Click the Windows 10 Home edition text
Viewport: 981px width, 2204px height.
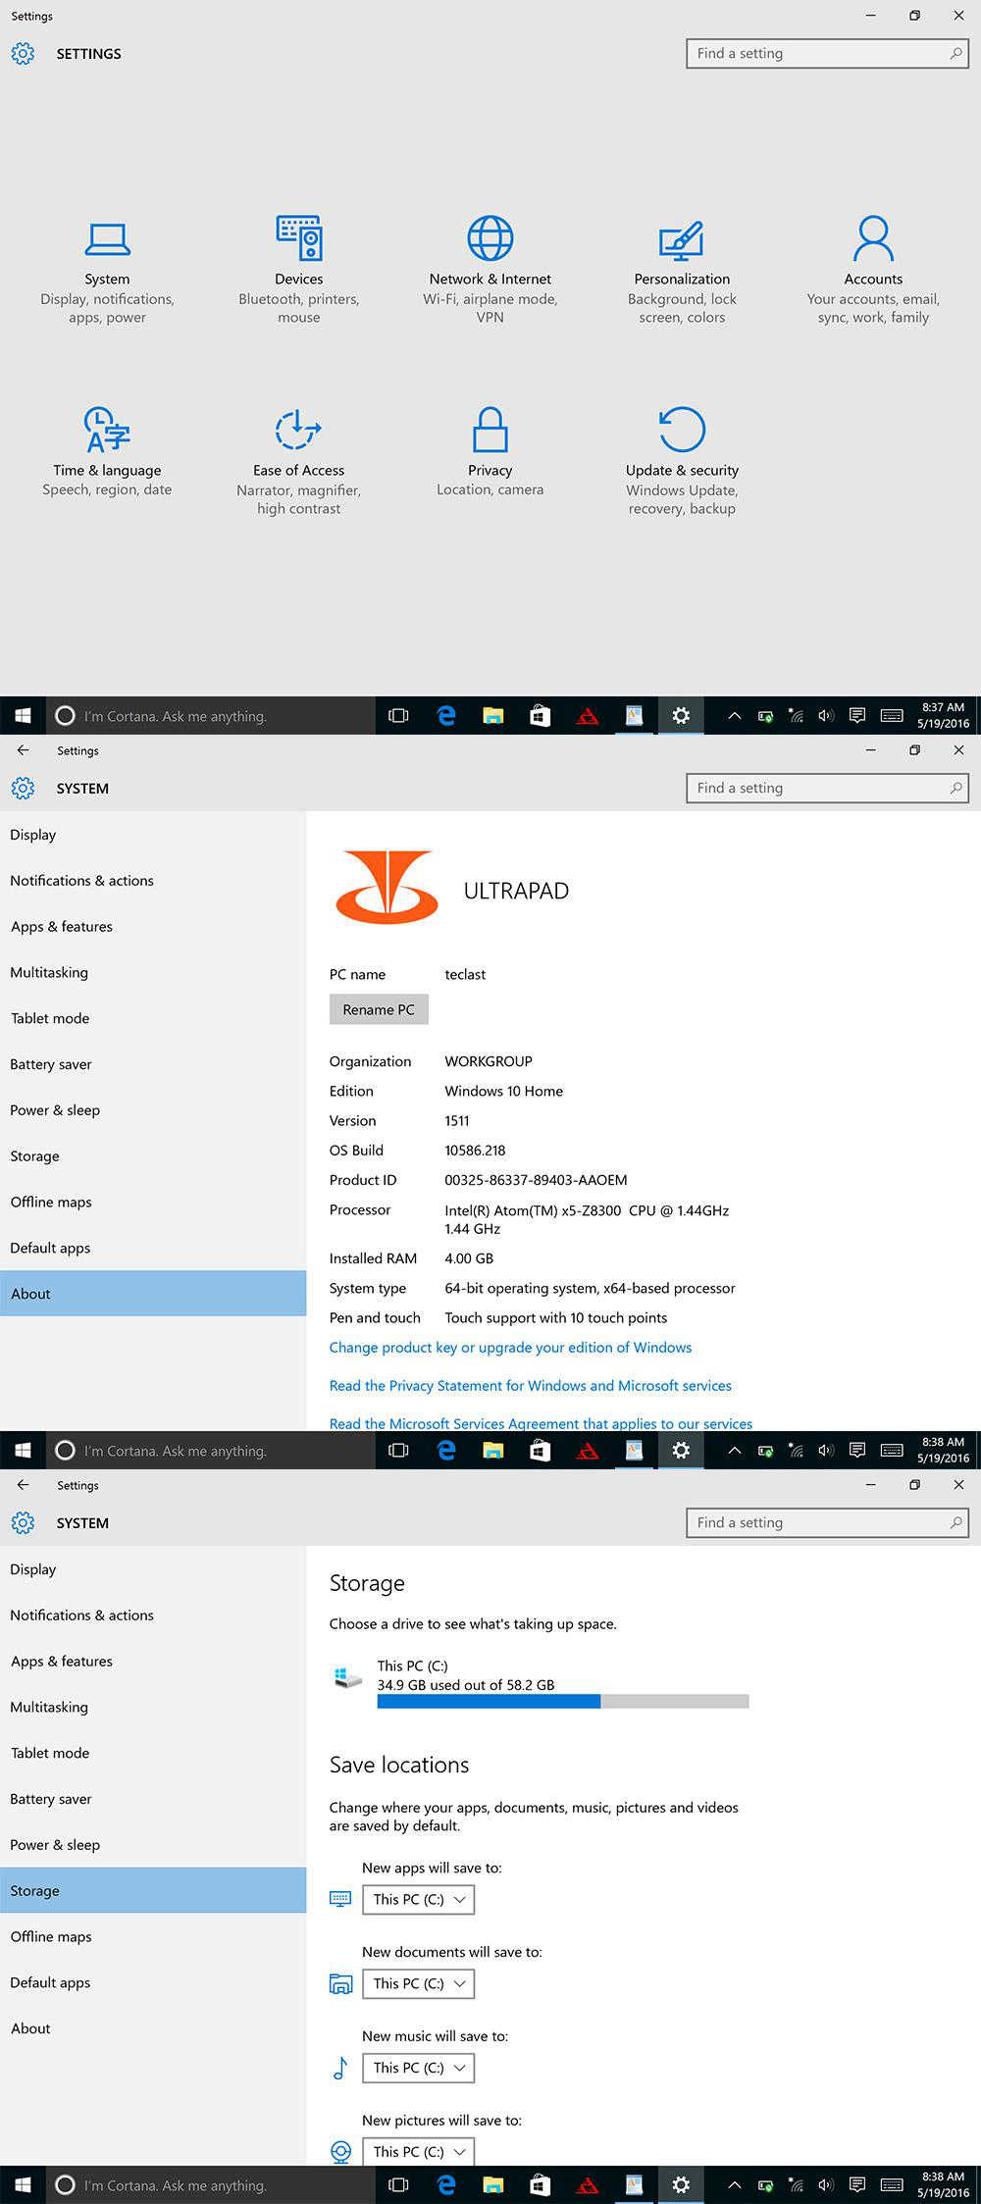pos(503,1091)
